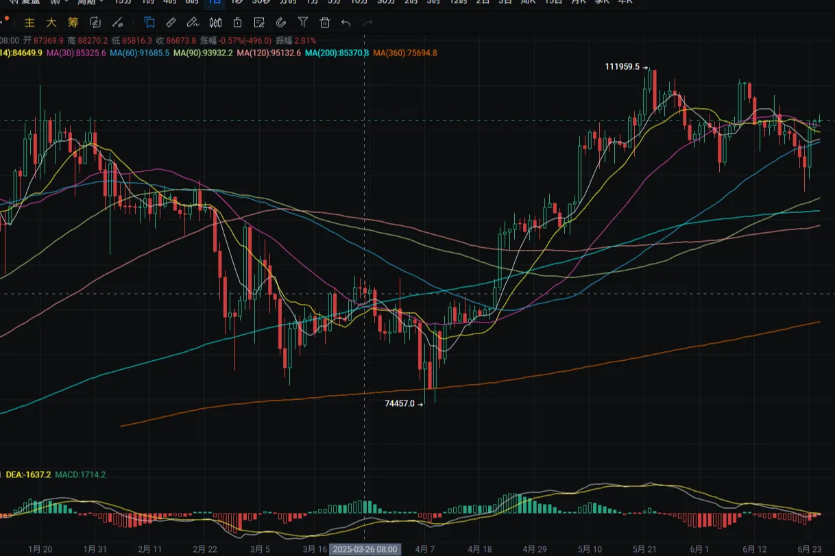Click the MA(90) legend label
This screenshot has width=835, height=556.
[203, 53]
